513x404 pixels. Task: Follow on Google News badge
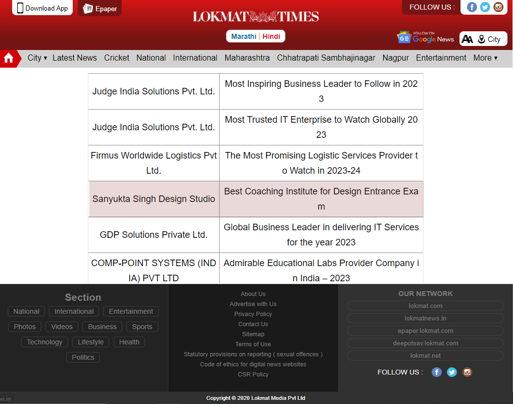(425, 38)
